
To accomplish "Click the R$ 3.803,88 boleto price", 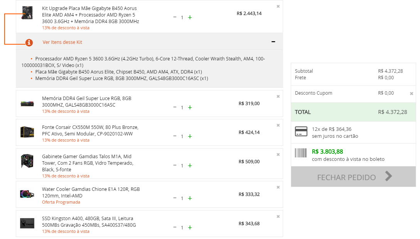I will pyautogui.click(x=327, y=152).
